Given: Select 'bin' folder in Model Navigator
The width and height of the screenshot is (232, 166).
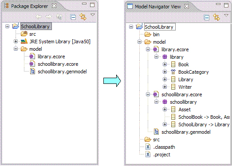Looking at the screenshot, I should (156, 34).
